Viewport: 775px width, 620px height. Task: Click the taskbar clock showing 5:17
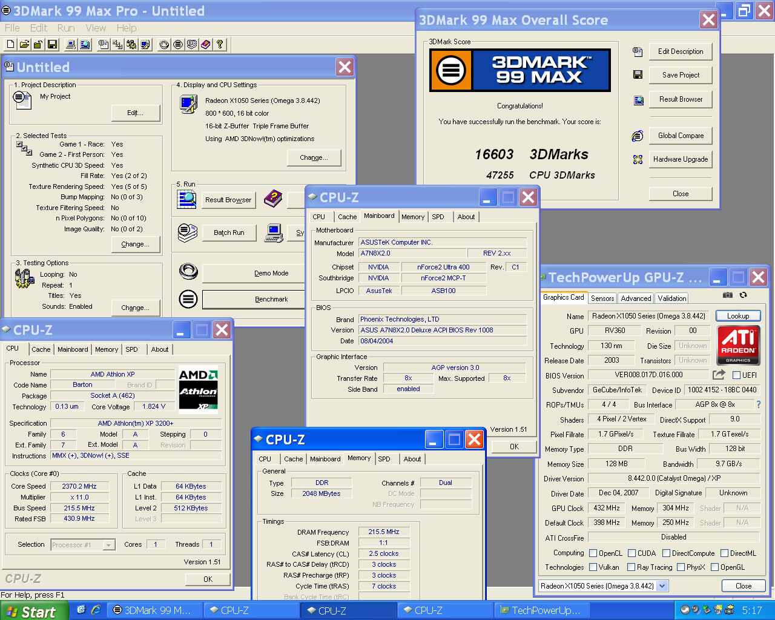coord(752,610)
